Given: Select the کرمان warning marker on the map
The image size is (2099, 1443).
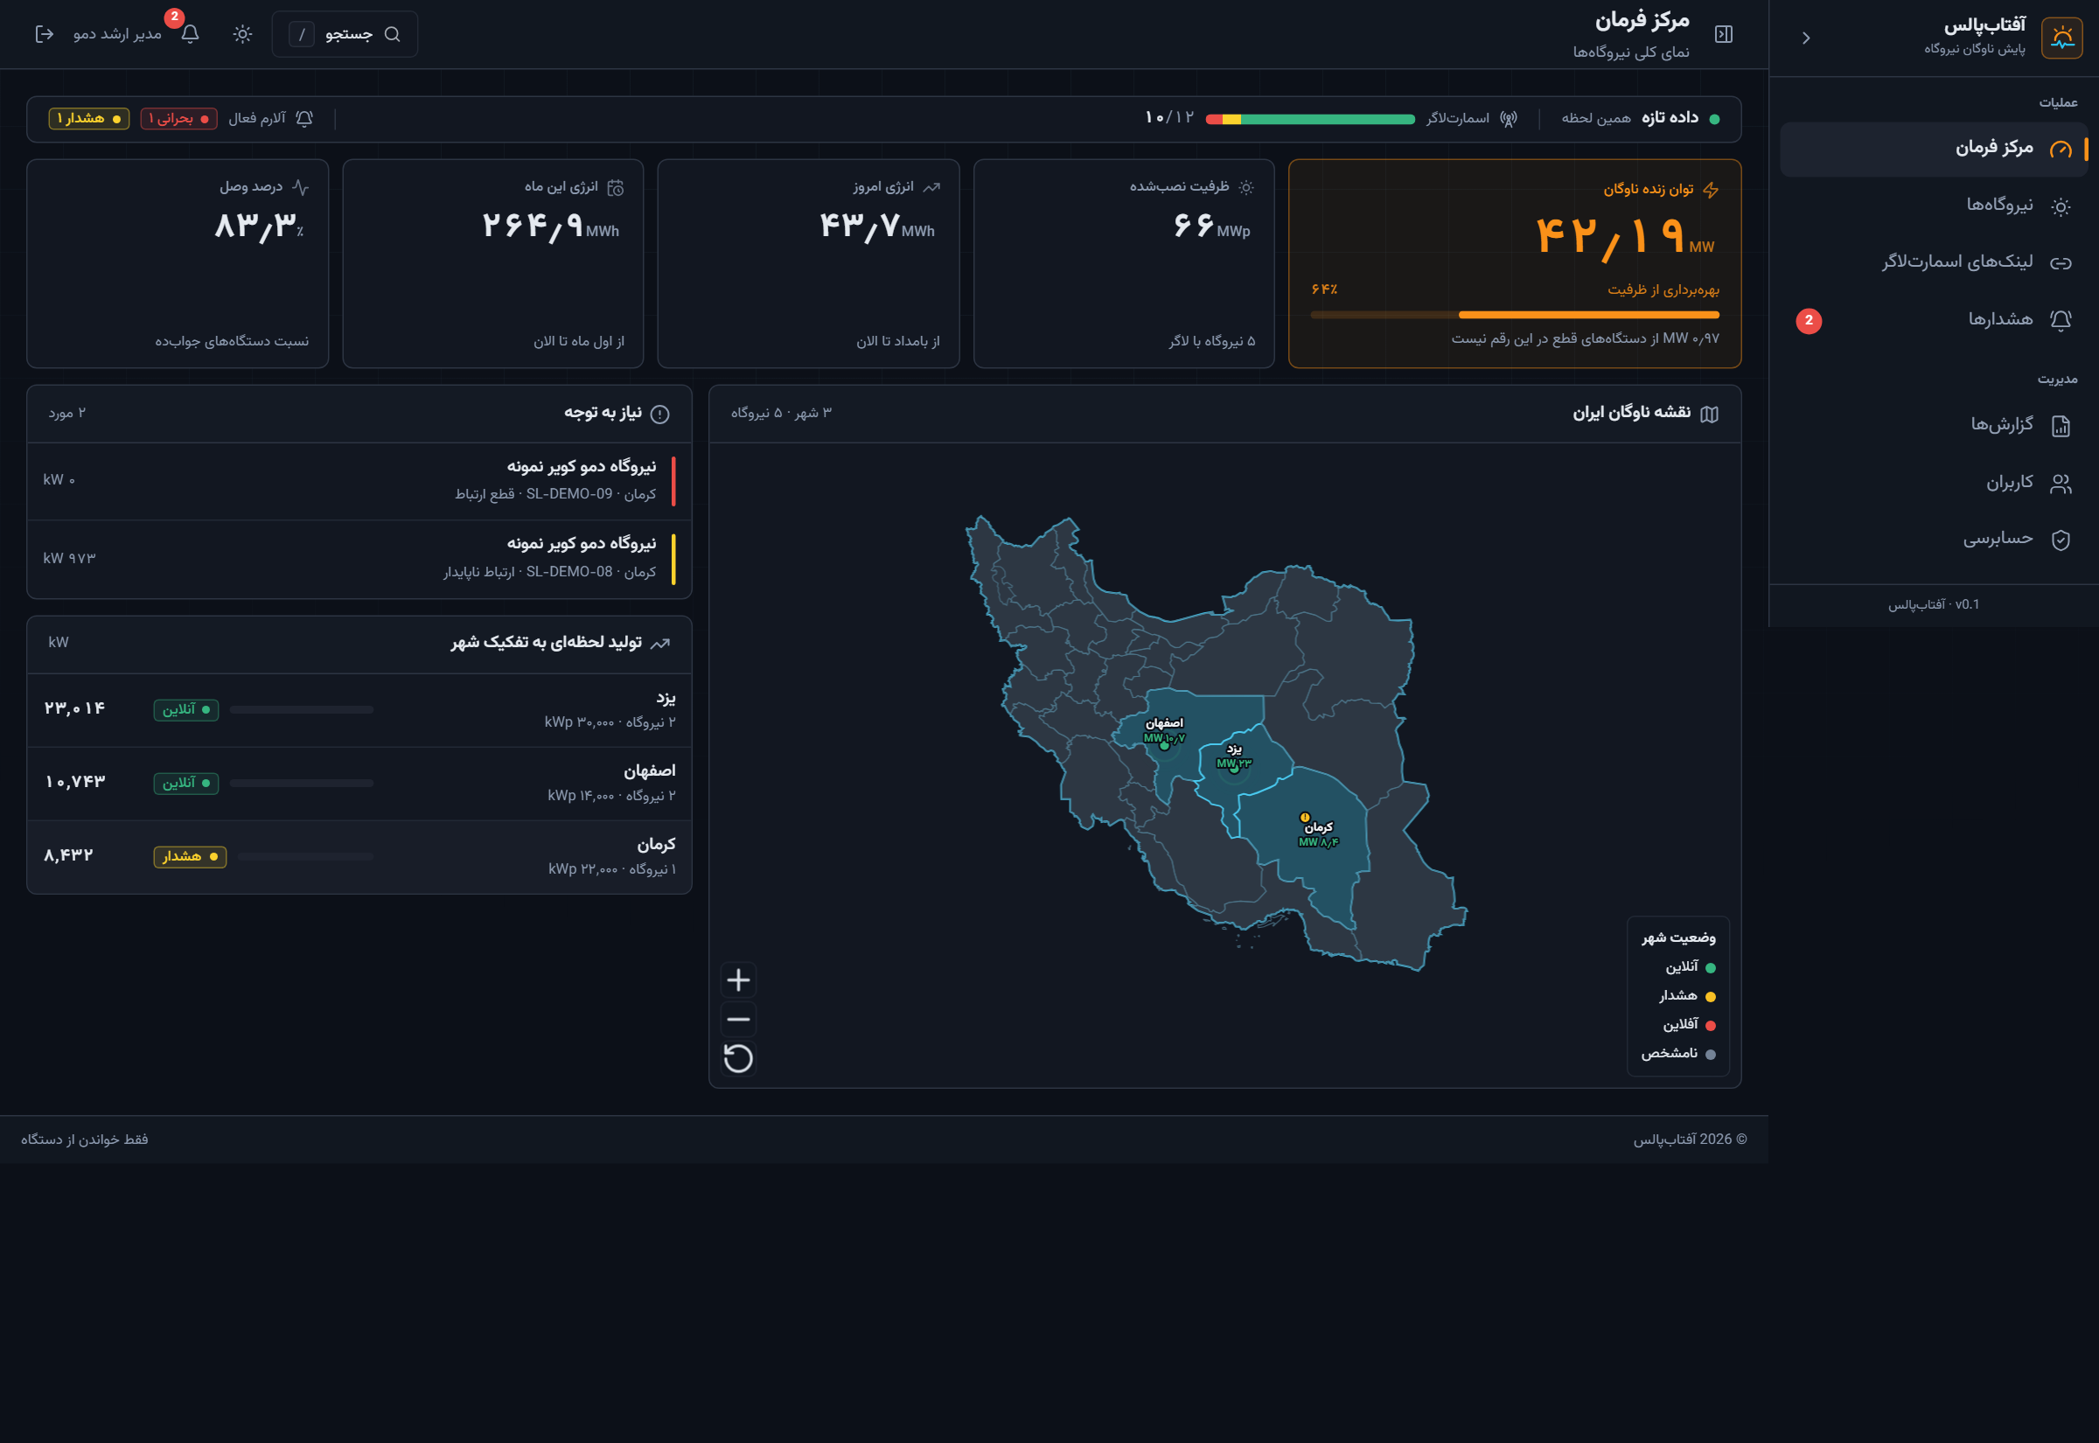Looking at the screenshot, I should (1304, 818).
